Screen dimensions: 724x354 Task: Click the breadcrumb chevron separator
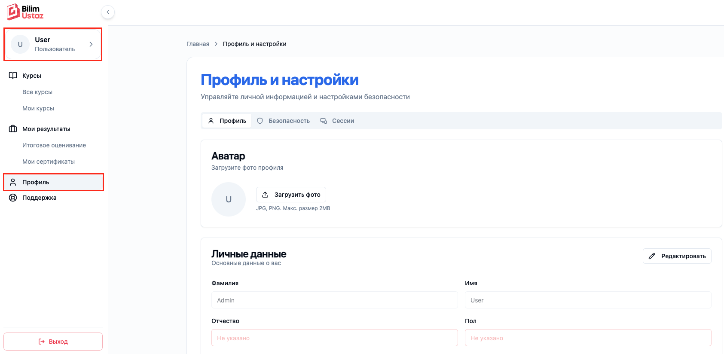tap(216, 44)
